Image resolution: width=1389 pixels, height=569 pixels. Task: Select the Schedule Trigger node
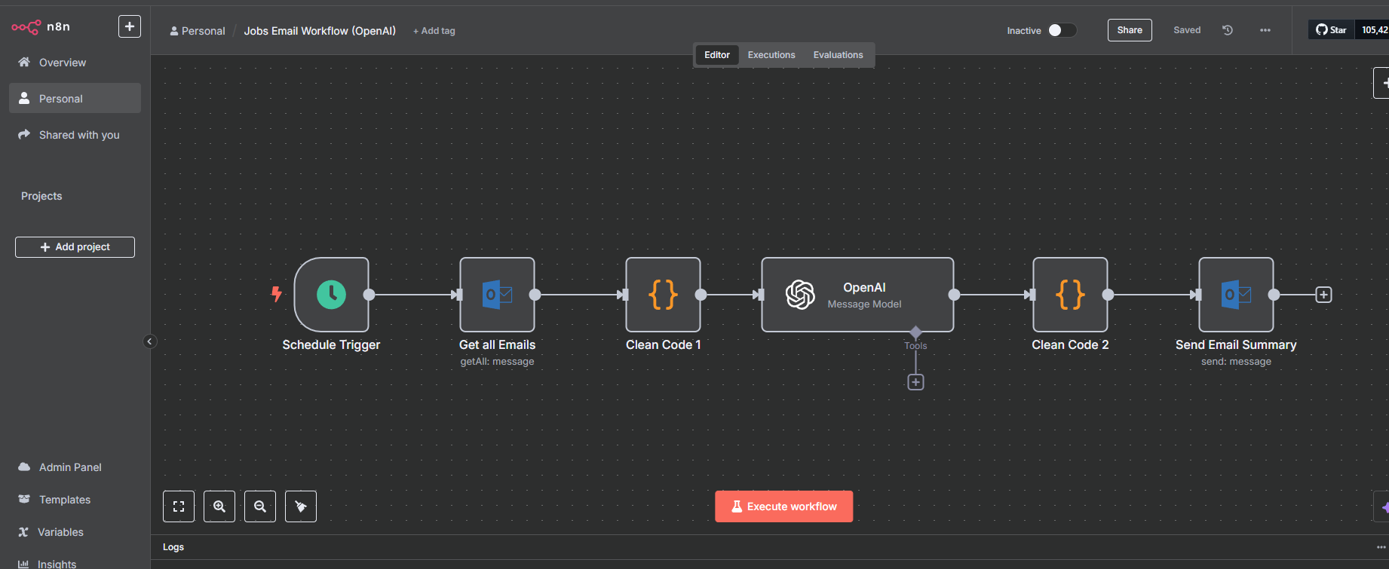(x=331, y=295)
